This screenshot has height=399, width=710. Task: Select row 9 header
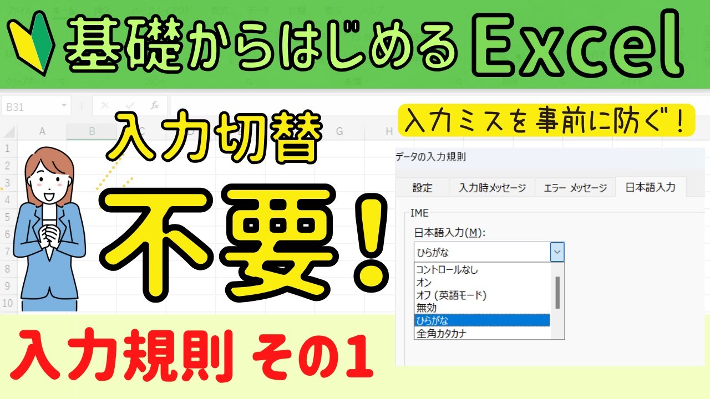8,286
